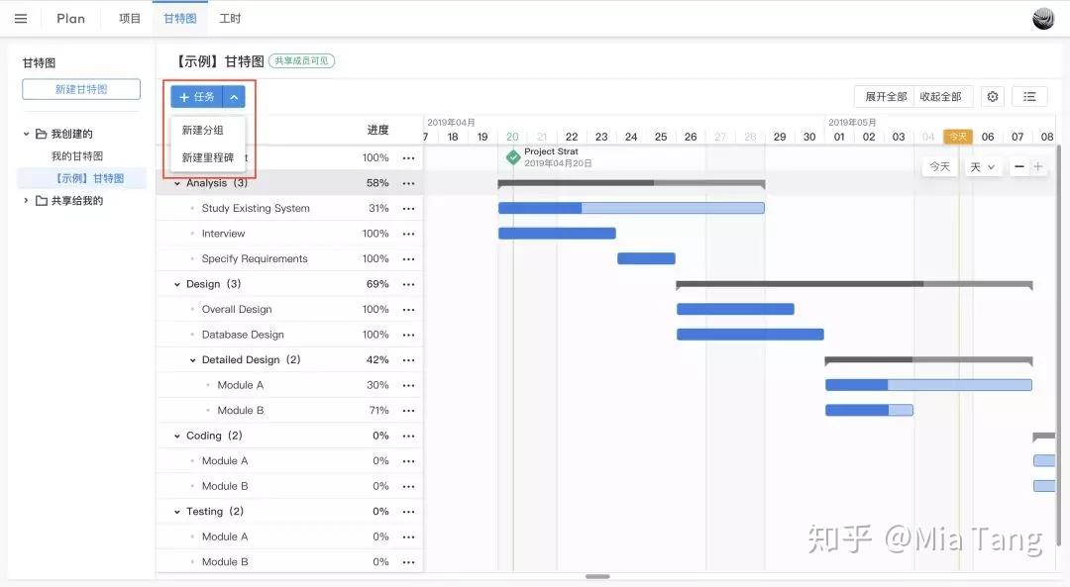The height and width of the screenshot is (587, 1070).
Task: Open the hamburger navigation menu
Action: 21,18
